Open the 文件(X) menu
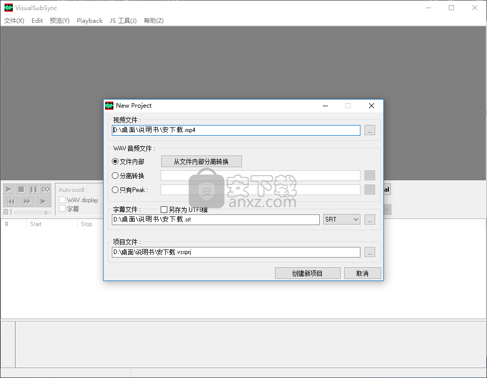Image resolution: width=487 pixels, height=378 pixels. click(14, 20)
